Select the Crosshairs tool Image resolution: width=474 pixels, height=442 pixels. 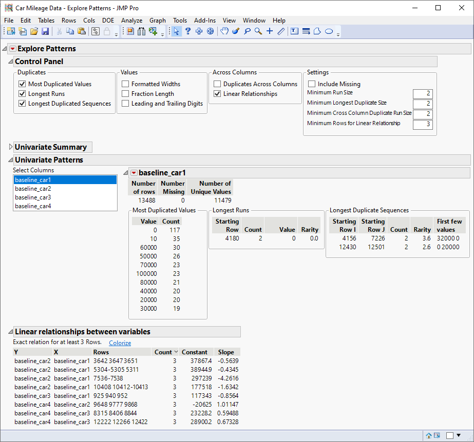[270, 31]
